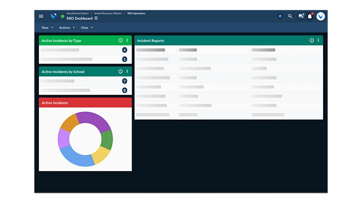Select the orange donut chart segment

tap(70, 123)
